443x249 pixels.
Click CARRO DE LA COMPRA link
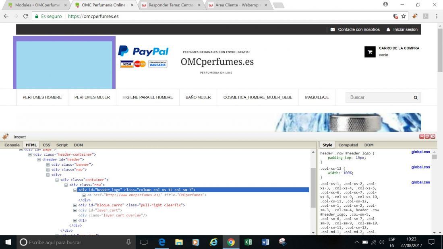click(399, 48)
